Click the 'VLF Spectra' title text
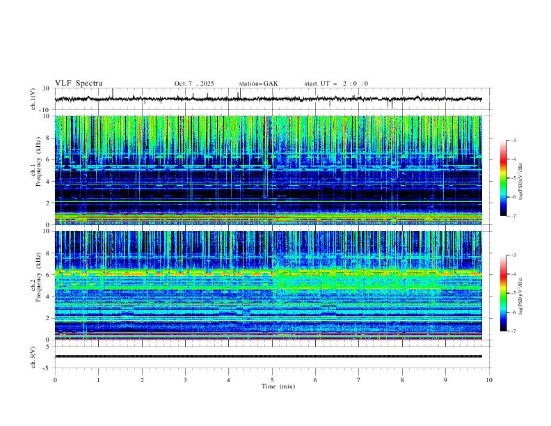 (79, 84)
